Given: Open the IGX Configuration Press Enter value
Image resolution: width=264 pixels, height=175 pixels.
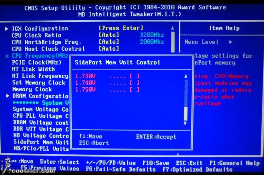Looking at the screenshot, I should tap(121, 28).
